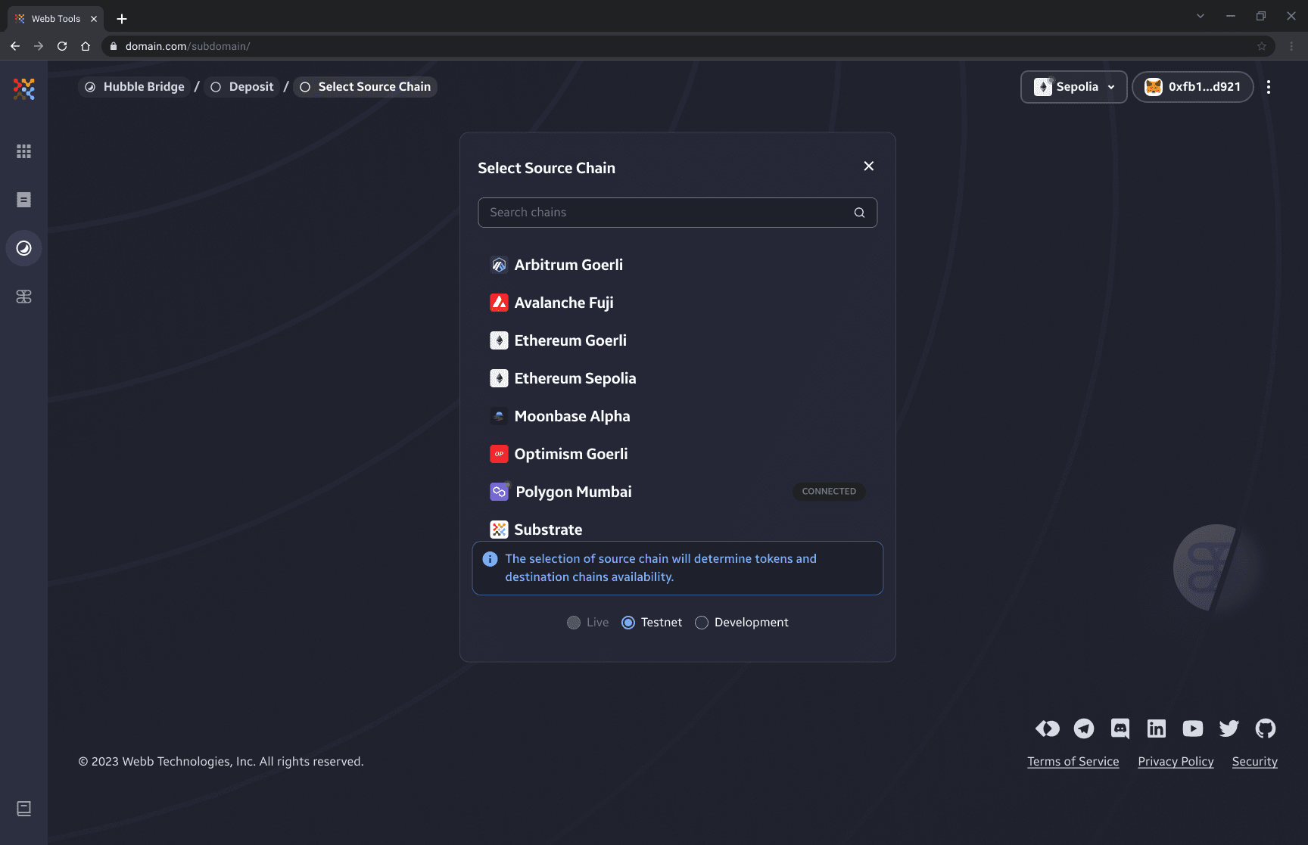Open the three-dot more options menu

pos(1269,87)
